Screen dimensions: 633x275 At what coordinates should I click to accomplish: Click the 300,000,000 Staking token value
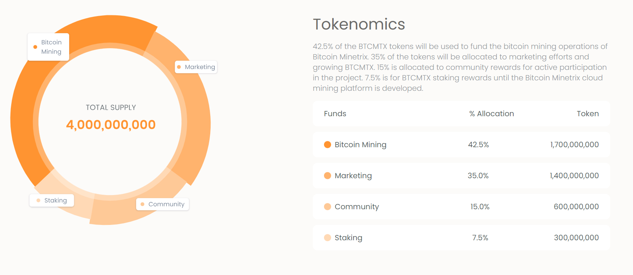pos(576,238)
